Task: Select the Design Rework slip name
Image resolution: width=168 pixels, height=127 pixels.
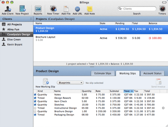Action: click(x=62, y=98)
